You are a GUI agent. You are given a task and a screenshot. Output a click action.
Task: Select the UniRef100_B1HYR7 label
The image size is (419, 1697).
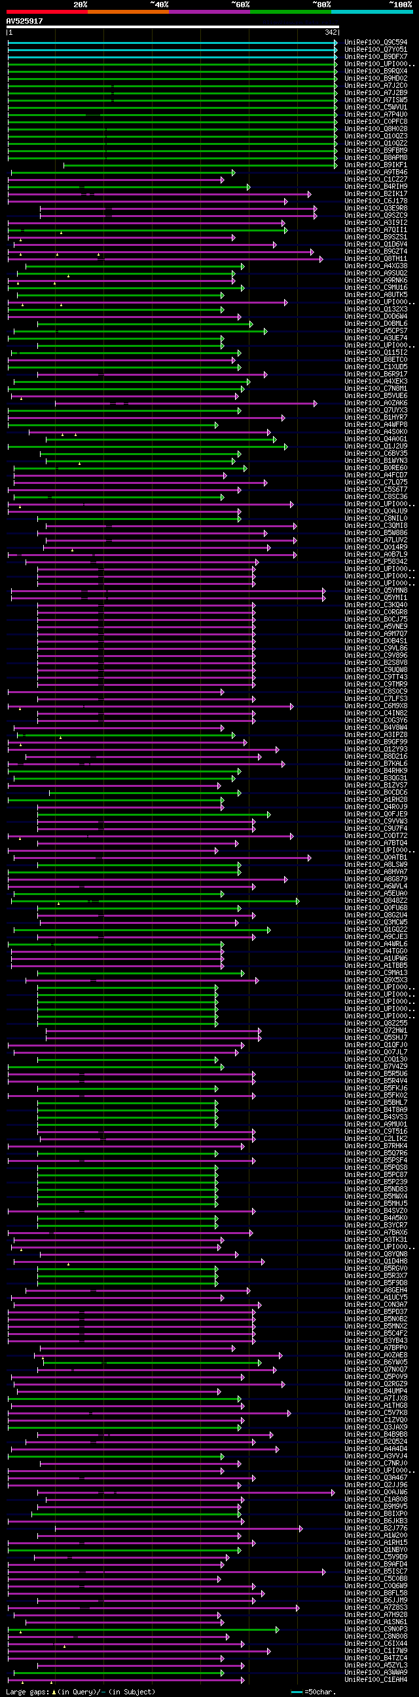376,419
